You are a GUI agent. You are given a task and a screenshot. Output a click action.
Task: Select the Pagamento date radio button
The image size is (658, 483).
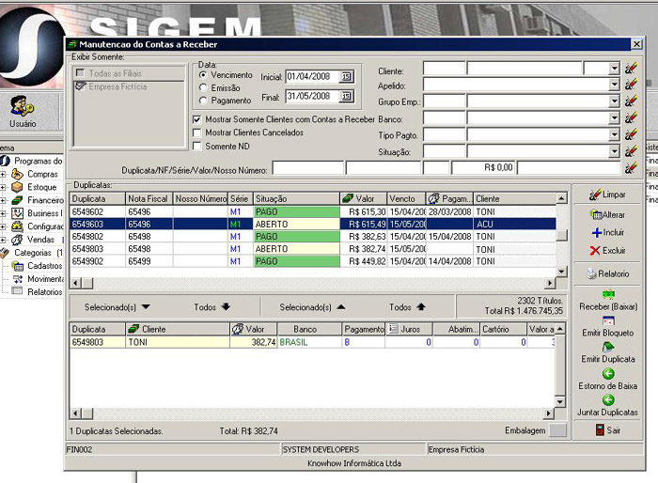click(203, 101)
